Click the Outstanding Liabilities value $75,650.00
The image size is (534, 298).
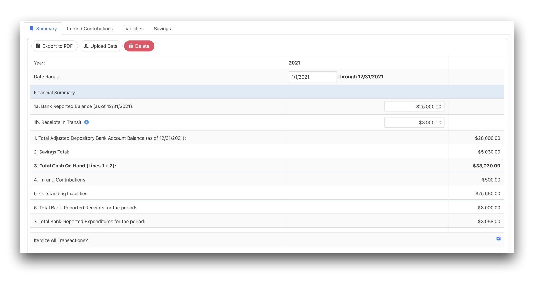[x=488, y=194]
